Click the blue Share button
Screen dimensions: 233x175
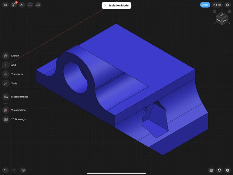click(205, 5)
